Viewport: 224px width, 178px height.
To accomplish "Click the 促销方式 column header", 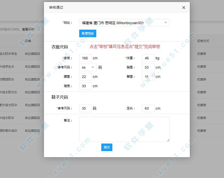I will [203, 40].
